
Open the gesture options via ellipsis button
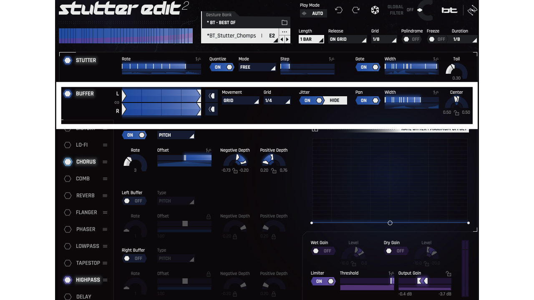(285, 31)
